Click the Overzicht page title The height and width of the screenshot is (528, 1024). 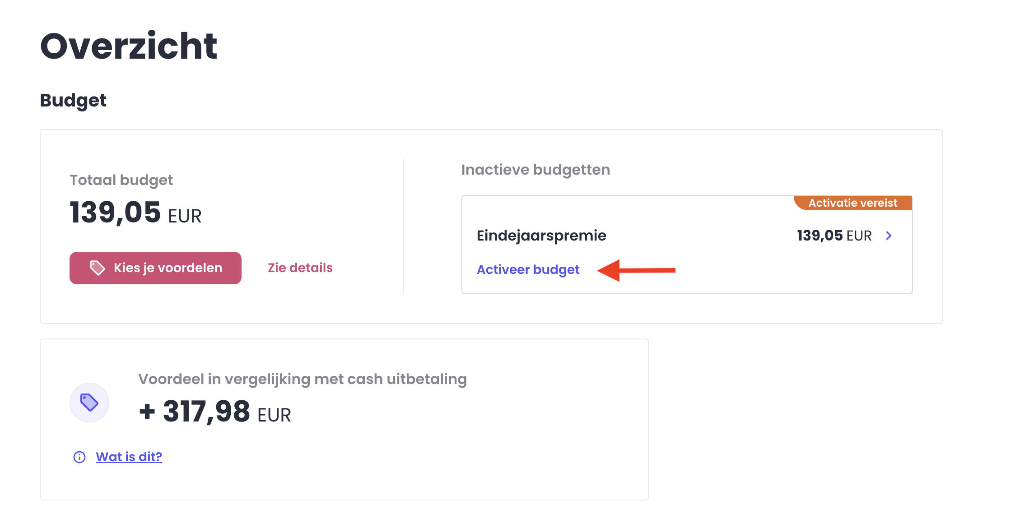[129, 46]
